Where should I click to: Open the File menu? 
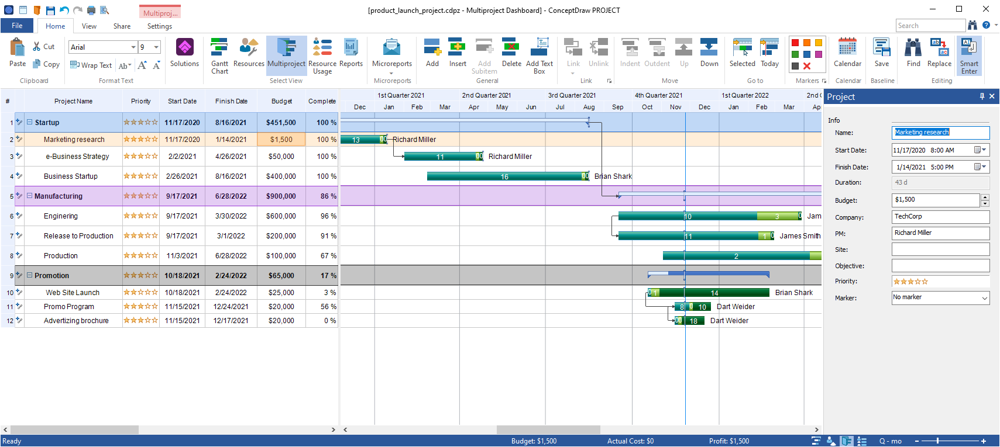pos(17,26)
